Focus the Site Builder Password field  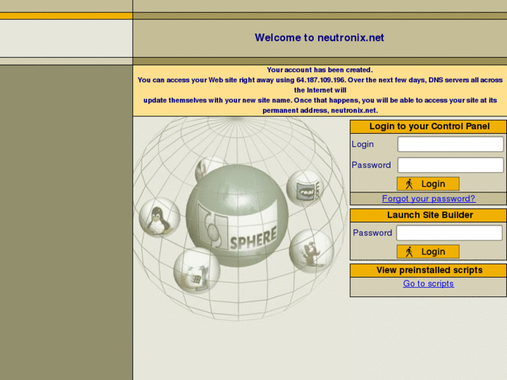tap(449, 233)
